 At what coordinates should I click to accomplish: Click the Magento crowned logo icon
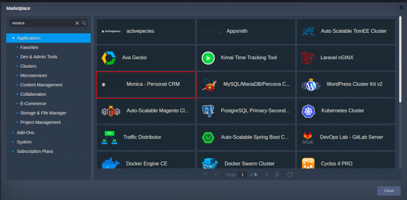111,111
